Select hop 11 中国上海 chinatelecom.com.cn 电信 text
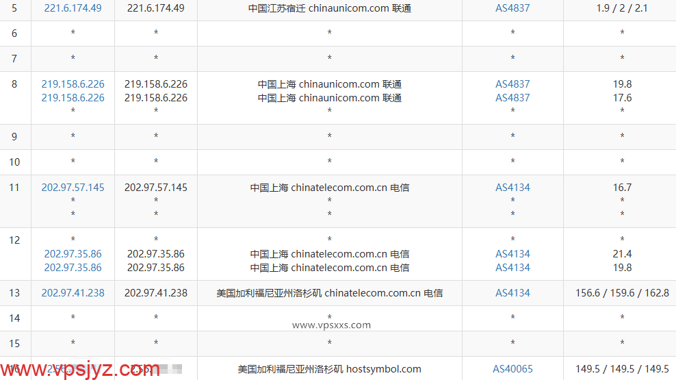This screenshot has height=380, width=676. coord(329,188)
